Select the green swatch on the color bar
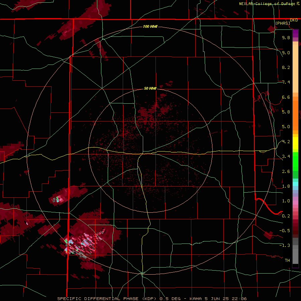 [295, 162]
